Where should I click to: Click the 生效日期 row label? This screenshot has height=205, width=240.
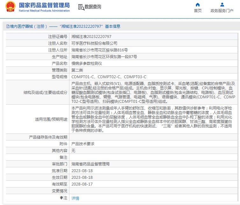coord(60,178)
